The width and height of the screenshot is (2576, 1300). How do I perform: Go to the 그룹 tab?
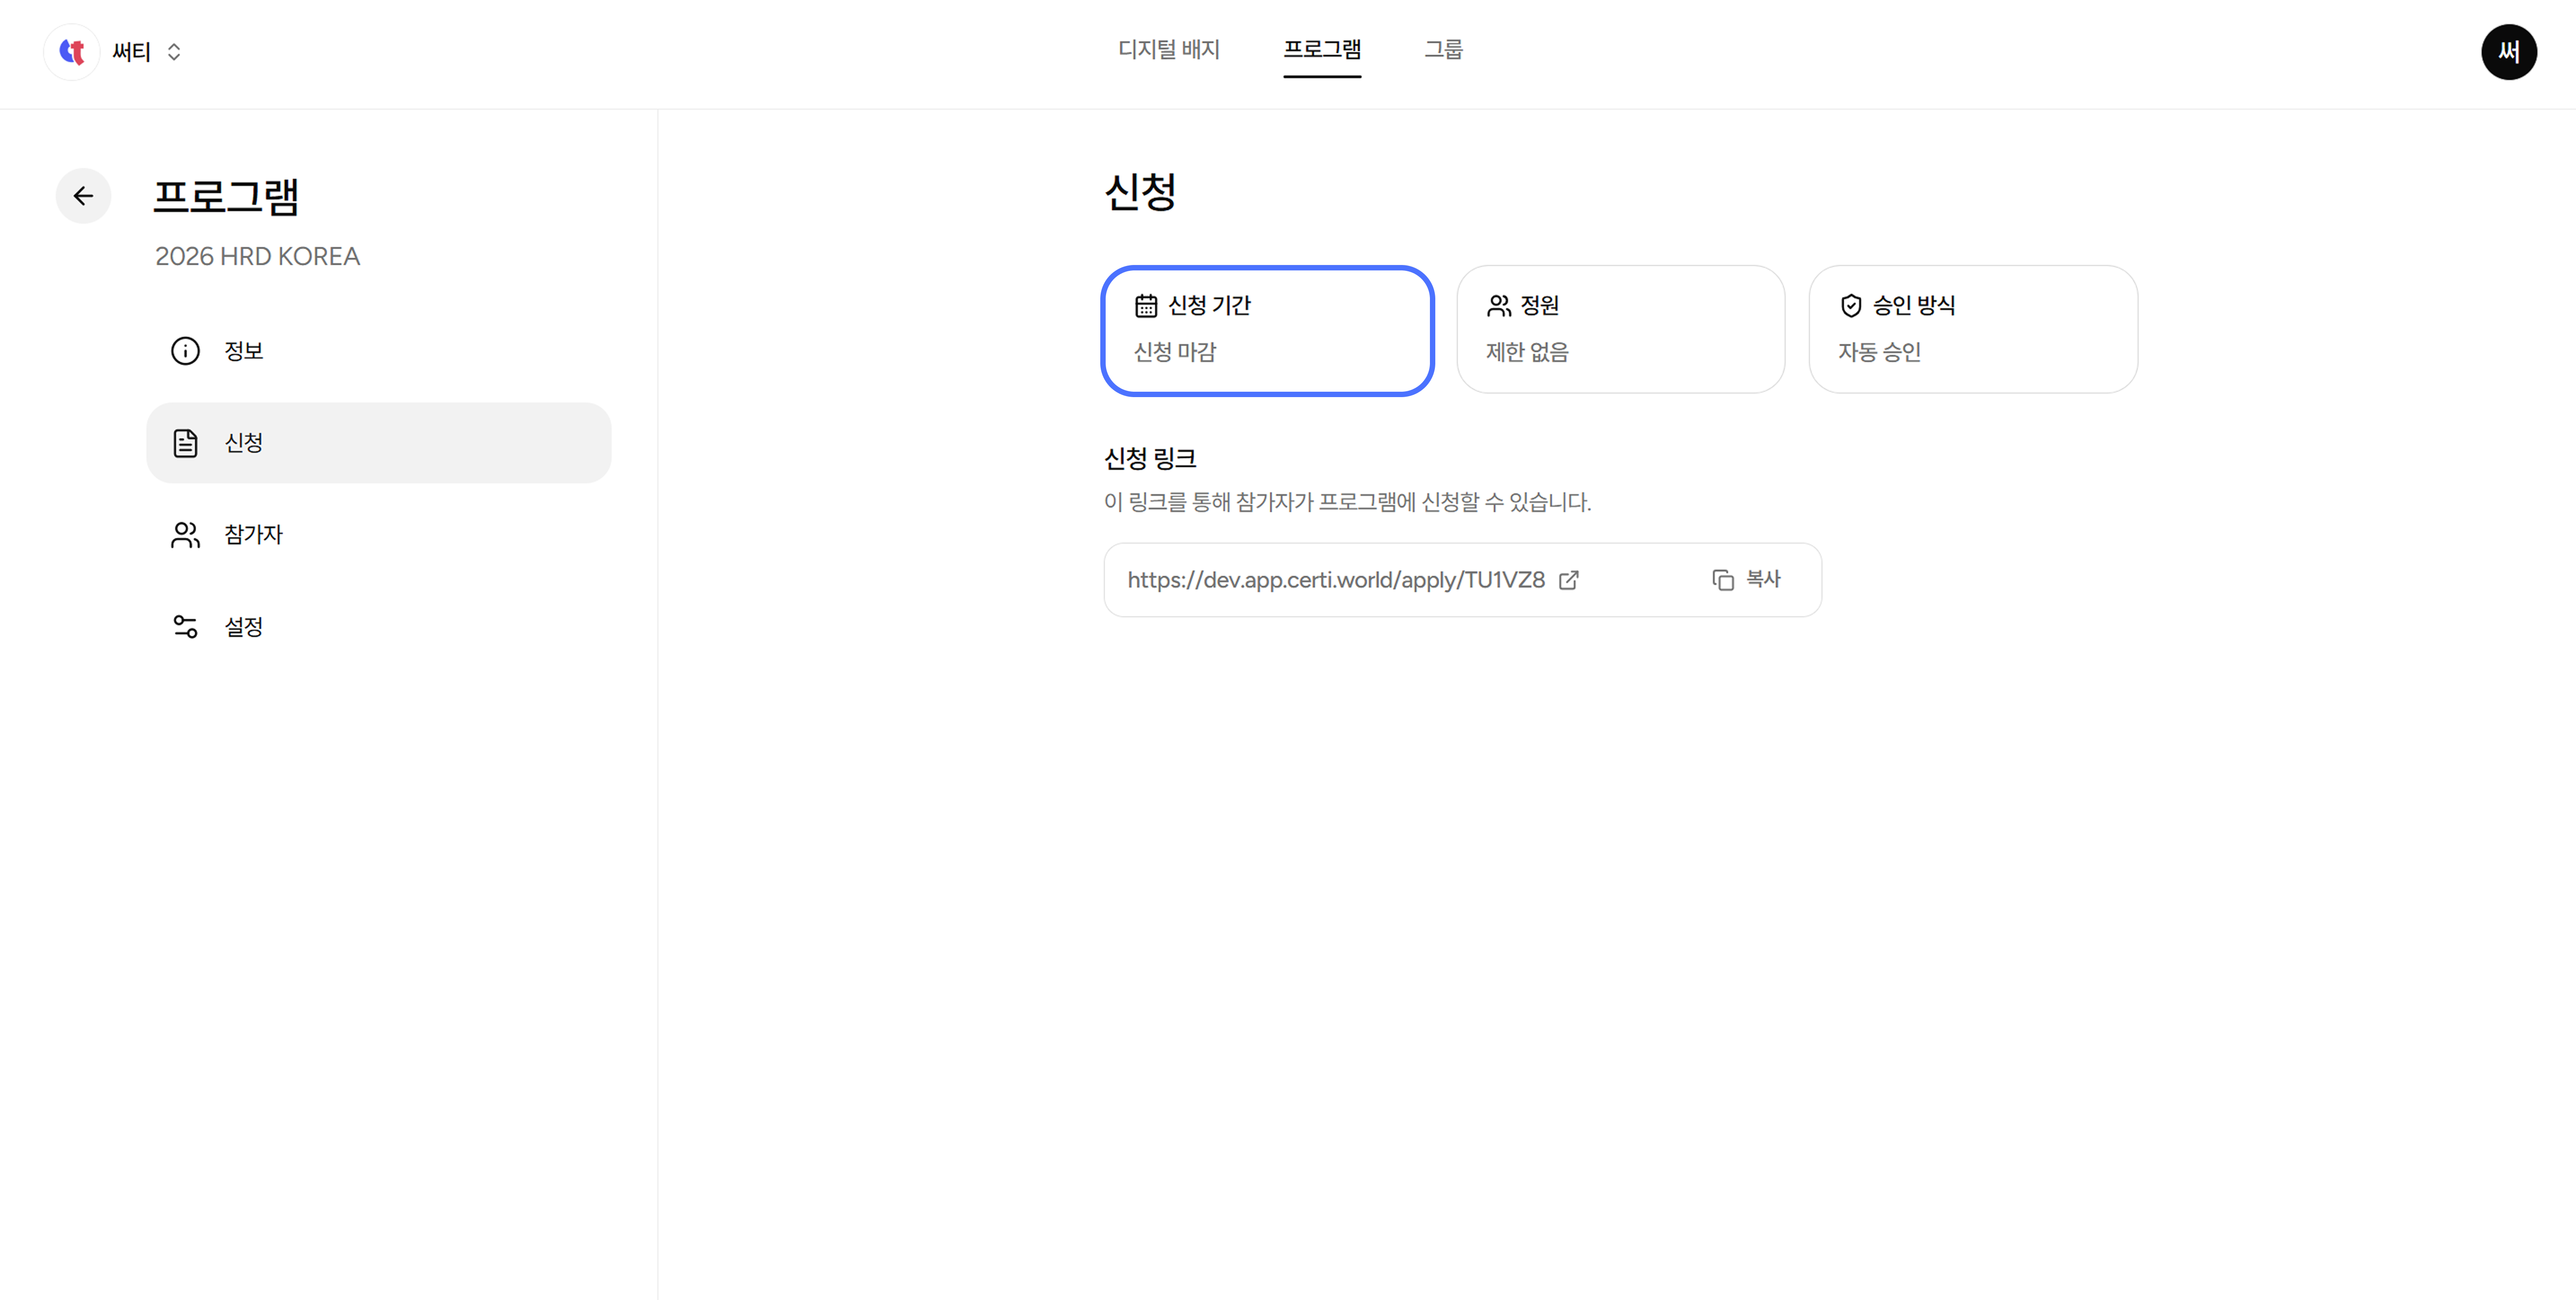coord(1443,49)
